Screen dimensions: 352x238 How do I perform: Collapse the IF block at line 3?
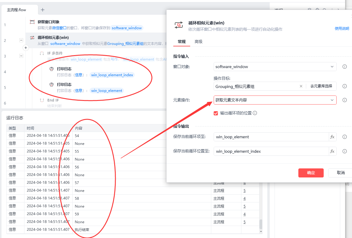(x=21, y=56)
